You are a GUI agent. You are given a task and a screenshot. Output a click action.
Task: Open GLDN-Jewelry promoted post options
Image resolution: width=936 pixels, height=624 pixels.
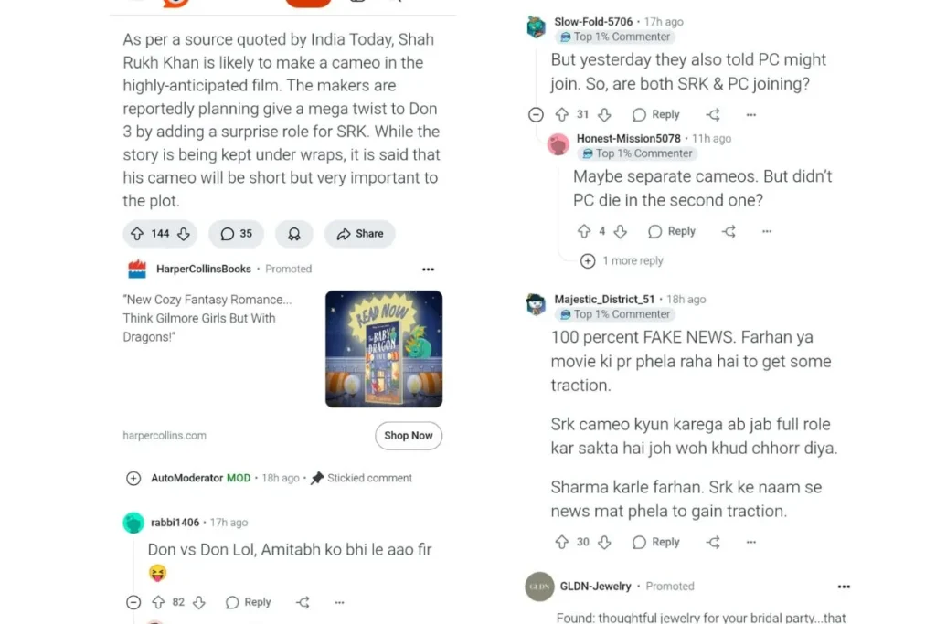pos(844,587)
